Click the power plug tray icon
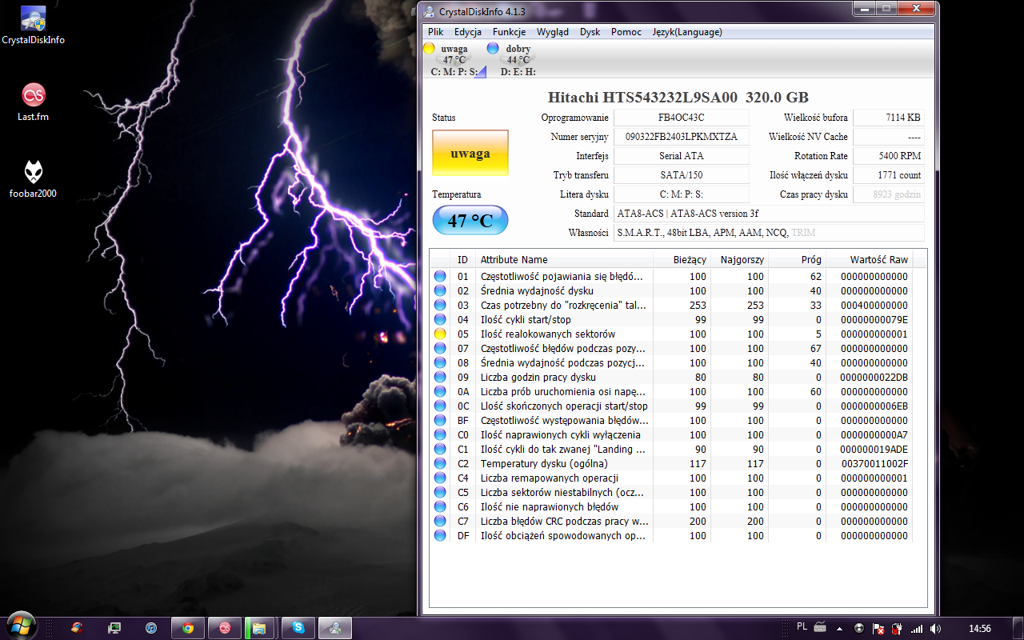The image size is (1024, 640). coord(898,628)
